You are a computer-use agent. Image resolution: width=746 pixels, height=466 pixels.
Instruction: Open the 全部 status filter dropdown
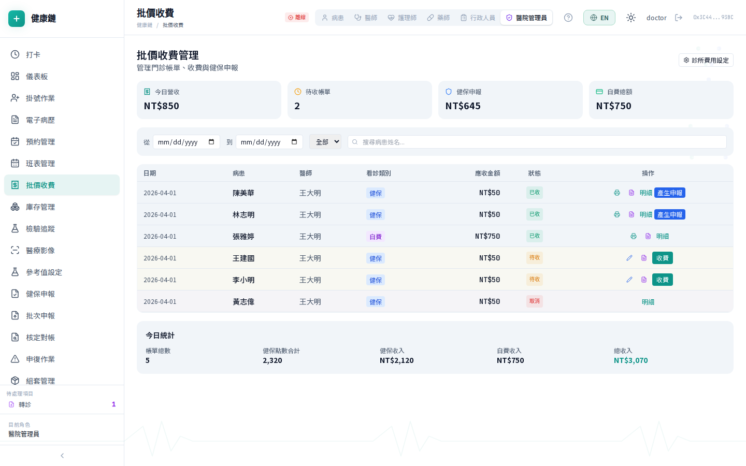pos(325,142)
